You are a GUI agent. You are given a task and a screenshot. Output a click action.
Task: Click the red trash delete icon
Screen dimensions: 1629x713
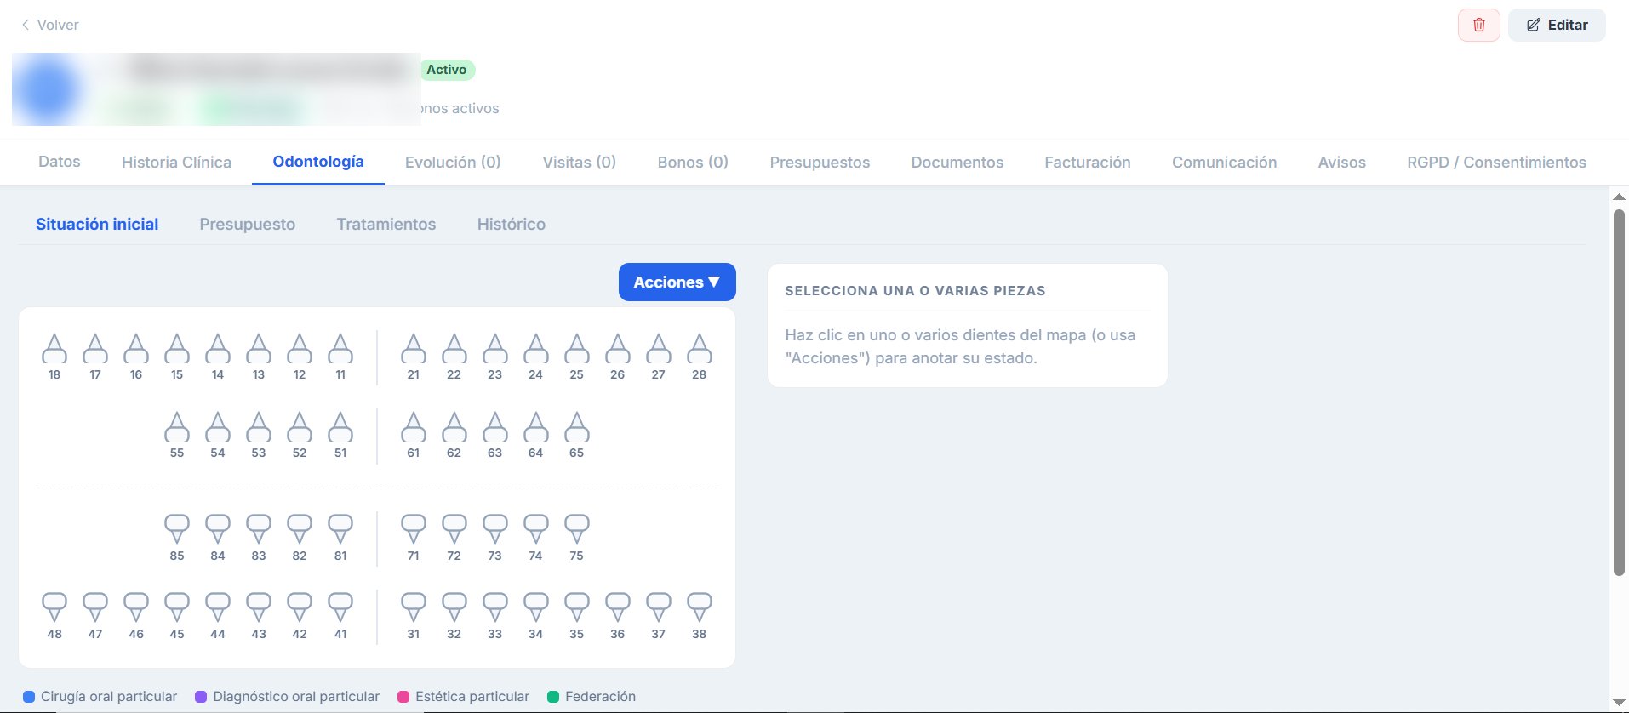pyautogui.click(x=1478, y=25)
